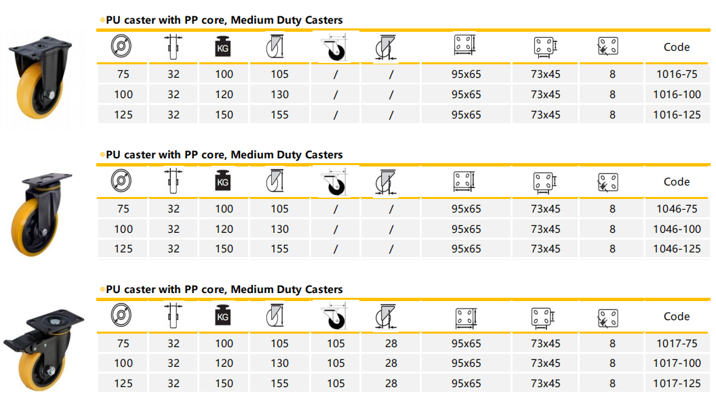Click the wheel diameter icon in first table
This screenshot has width=716, height=402.
coord(123,47)
